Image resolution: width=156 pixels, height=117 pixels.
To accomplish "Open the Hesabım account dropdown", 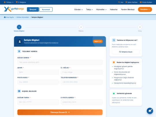I will coord(145,10).
